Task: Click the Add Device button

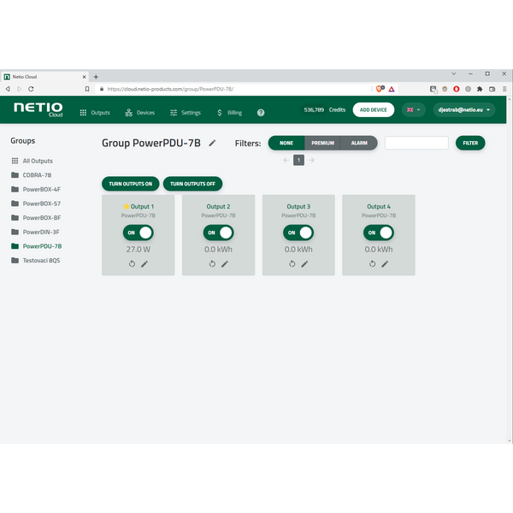Action: point(373,110)
